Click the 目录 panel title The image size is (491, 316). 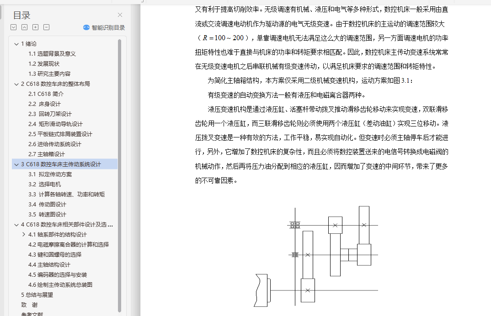point(21,15)
